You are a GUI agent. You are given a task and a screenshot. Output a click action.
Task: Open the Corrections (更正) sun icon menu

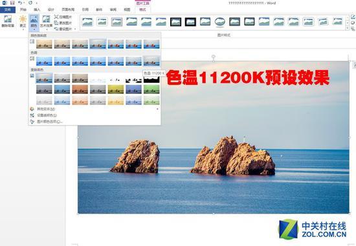pyautogui.click(x=23, y=22)
